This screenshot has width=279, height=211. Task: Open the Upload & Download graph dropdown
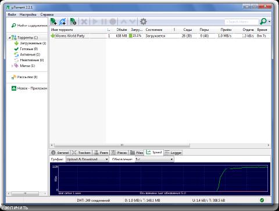(x=87, y=159)
